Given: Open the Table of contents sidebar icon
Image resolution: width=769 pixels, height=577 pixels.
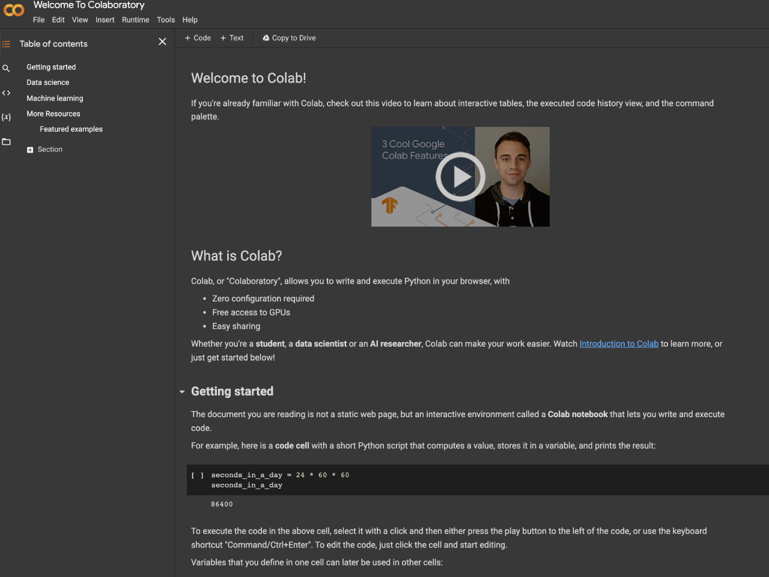Looking at the screenshot, I should click(x=6, y=44).
